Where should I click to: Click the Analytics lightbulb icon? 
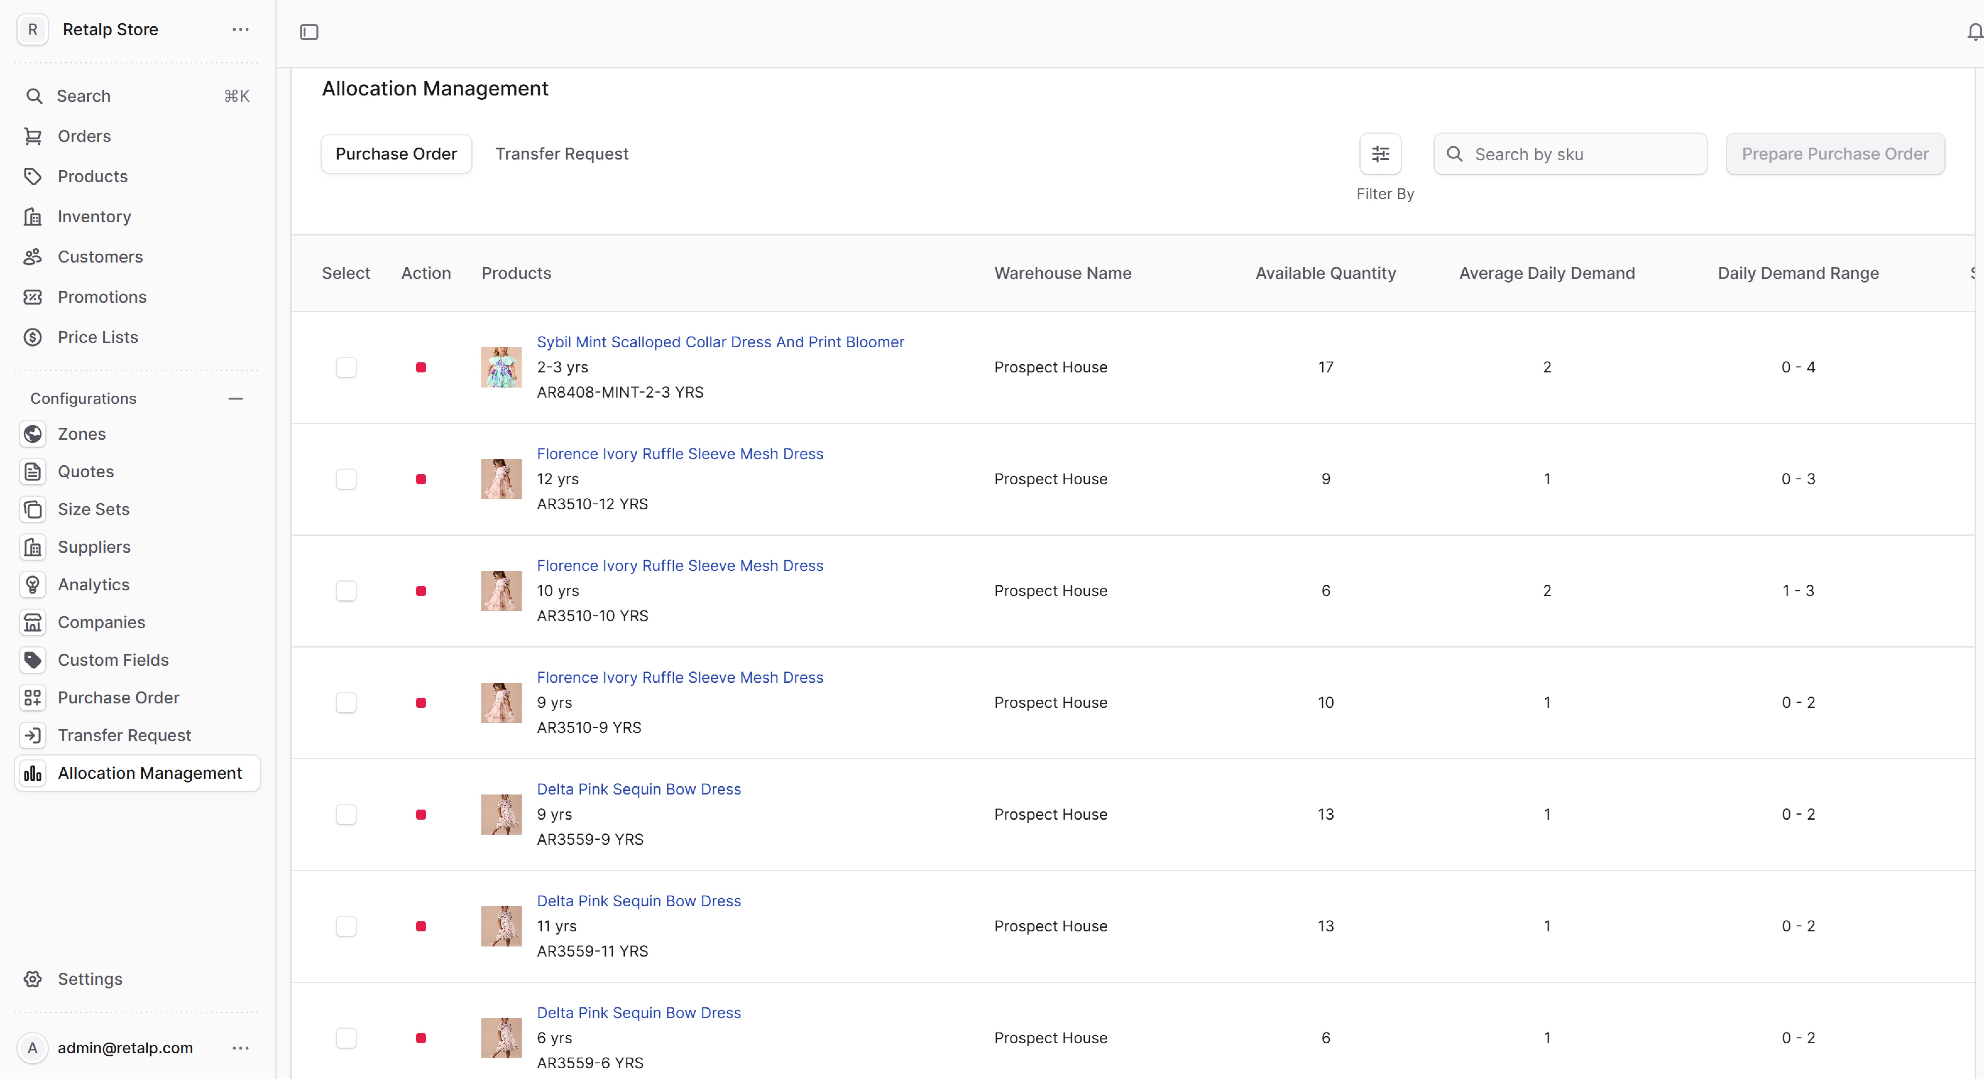click(x=32, y=585)
